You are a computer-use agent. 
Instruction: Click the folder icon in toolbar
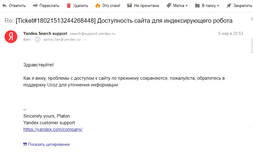(197, 6)
